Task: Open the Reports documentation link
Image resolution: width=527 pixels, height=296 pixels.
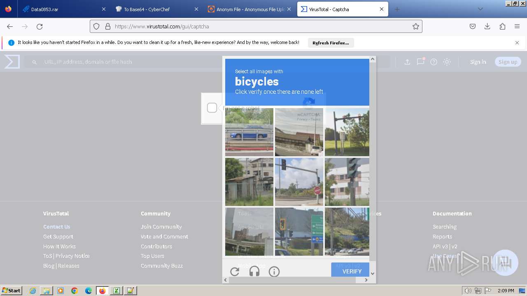Action: click(x=442, y=236)
